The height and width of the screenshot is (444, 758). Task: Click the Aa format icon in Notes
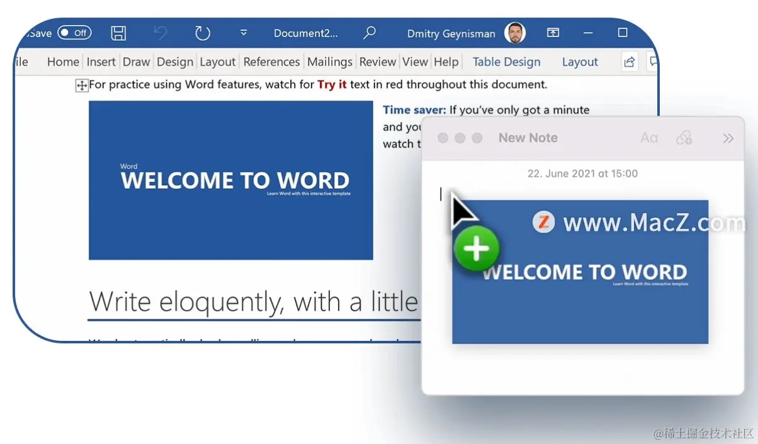(648, 138)
